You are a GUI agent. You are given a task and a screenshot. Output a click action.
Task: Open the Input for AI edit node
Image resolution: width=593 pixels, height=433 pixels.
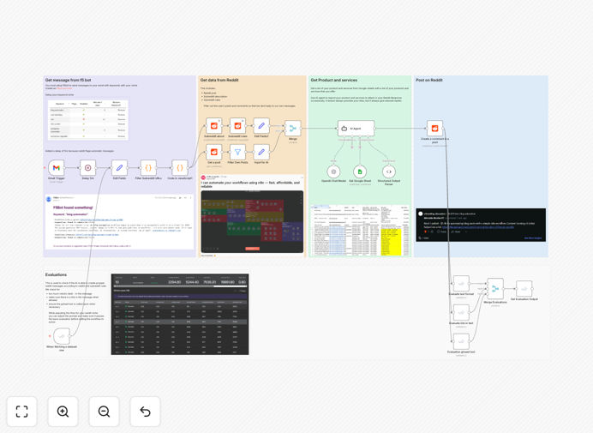(261, 152)
